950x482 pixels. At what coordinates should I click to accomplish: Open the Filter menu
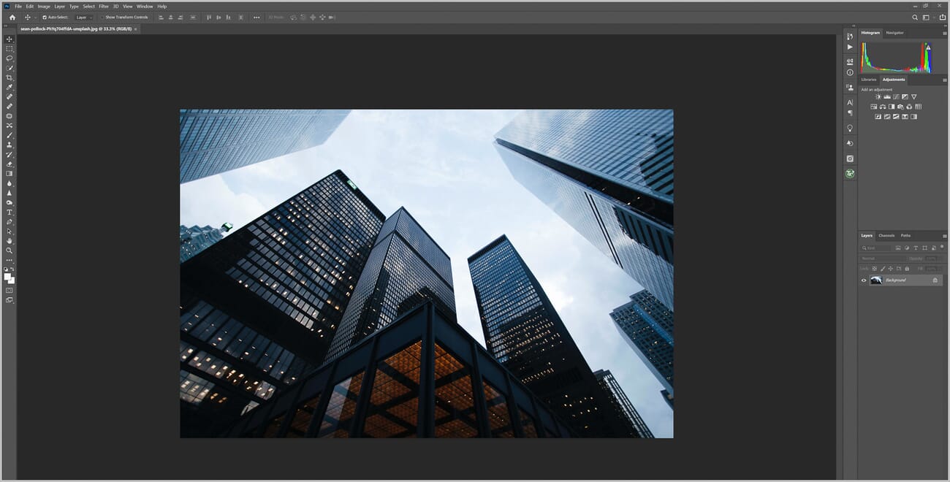click(x=104, y=6)
